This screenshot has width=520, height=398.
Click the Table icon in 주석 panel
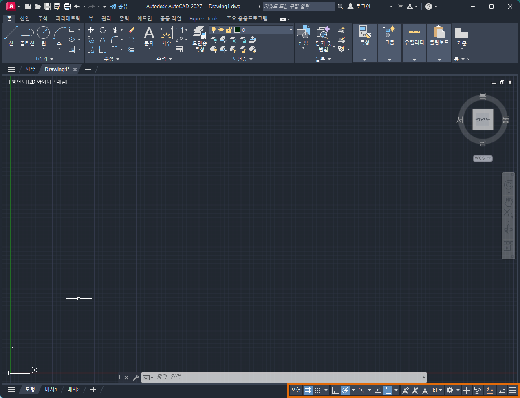click(x=179, y=49)
